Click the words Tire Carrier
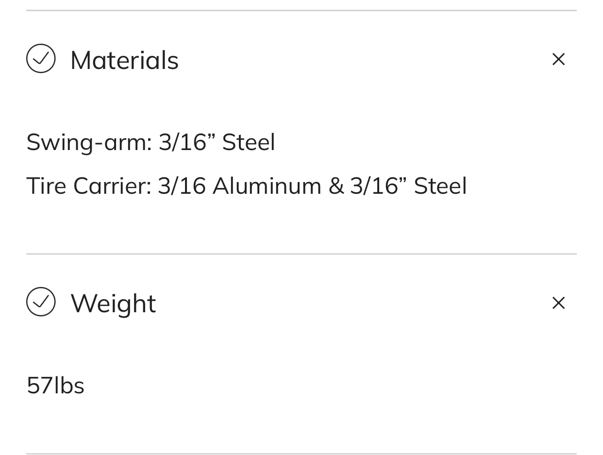The height and width of the screenshot is (455, 603). click(89, 185)
